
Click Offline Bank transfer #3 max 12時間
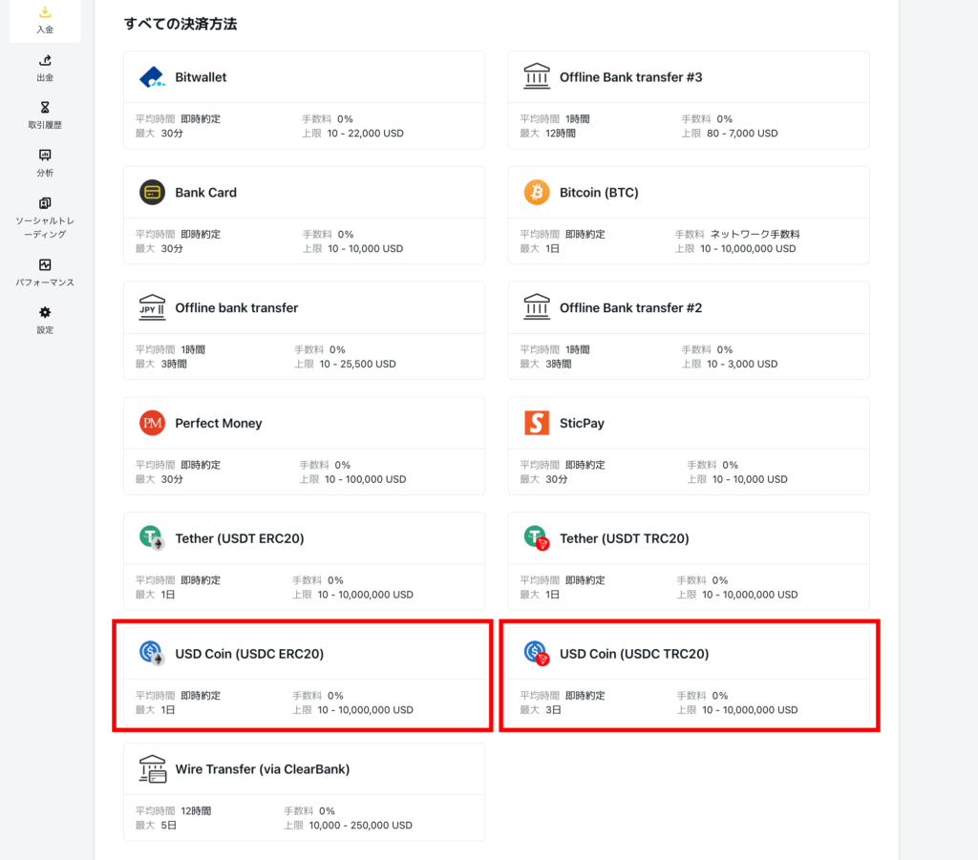tap(561, 134)
